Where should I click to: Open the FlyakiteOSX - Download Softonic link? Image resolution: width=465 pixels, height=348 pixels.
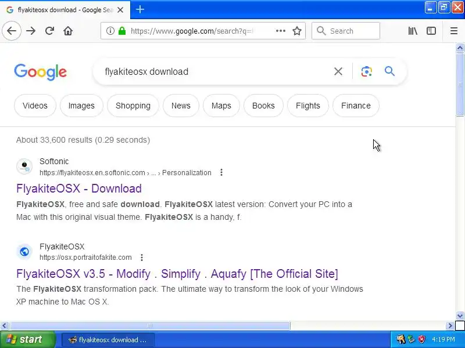click(x=79, y=188)
